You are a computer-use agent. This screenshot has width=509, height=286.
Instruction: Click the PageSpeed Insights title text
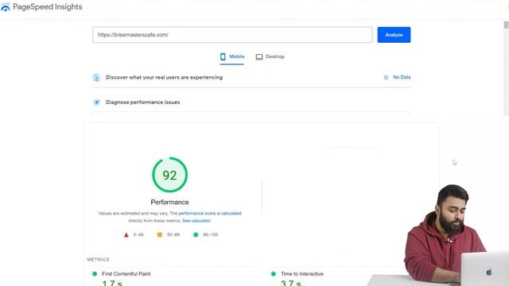tap(48, 7)
